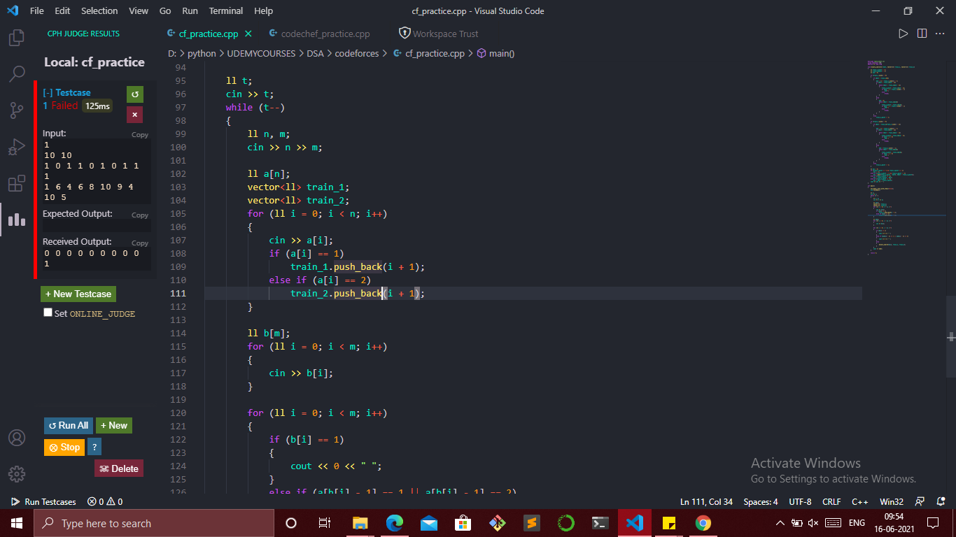Image resolution: width=956 pixels, height=537 pixels.
Task: Open Cortana circle on the taskbar
Action: [x=291, y=523]
